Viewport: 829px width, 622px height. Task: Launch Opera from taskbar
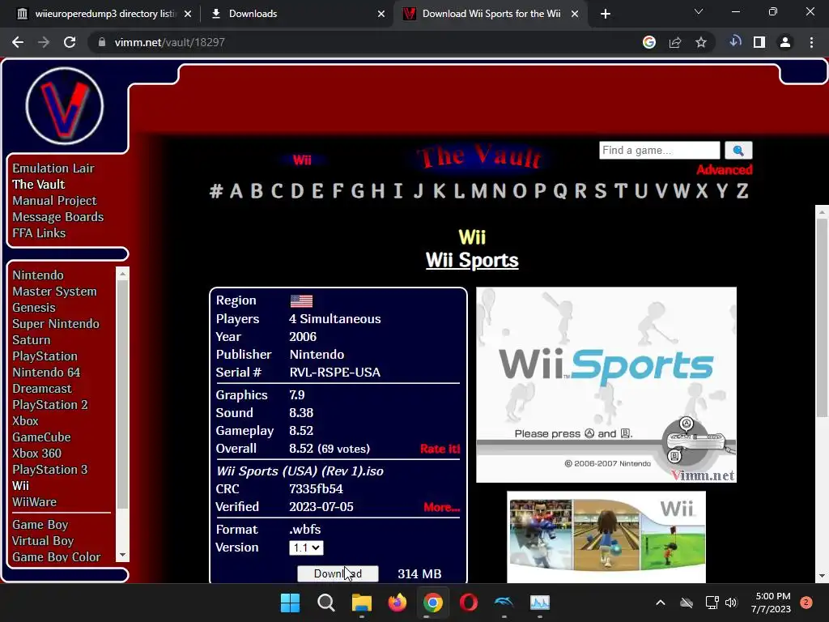pos(469,603)
